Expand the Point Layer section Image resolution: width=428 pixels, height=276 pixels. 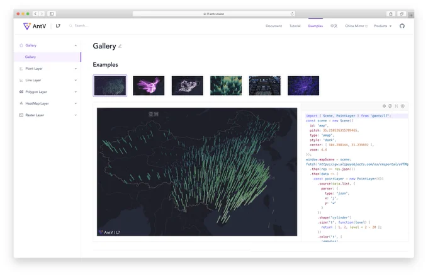point(76,69)
